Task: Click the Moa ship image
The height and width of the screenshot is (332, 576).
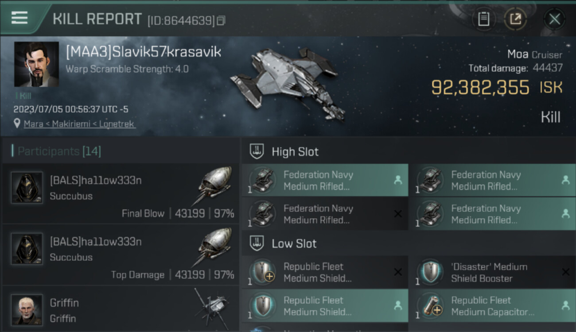Action: [x=288, y=82]
